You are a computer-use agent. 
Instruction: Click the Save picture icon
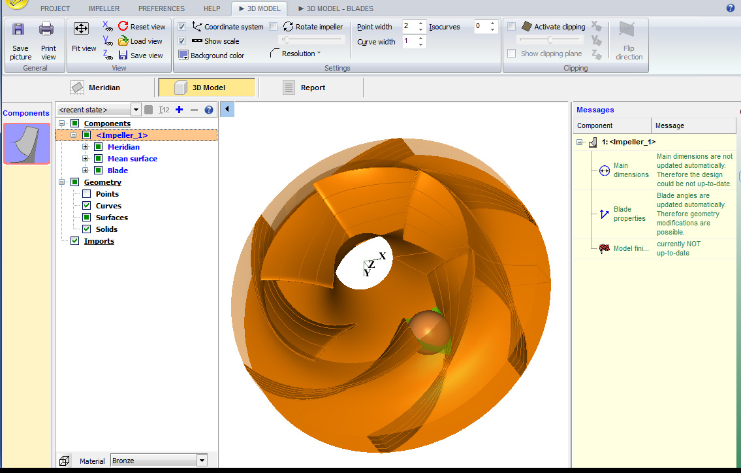click(x=18, y=29)
